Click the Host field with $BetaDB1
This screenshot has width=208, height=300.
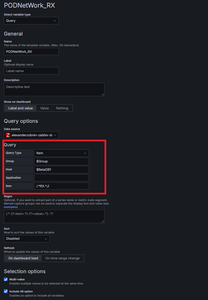pos(61,170)
